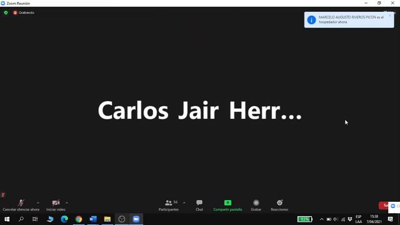The height and width of the screenshot is (225, 400).
Task: Click the network tray icon
Action: (x=343, y=219)
